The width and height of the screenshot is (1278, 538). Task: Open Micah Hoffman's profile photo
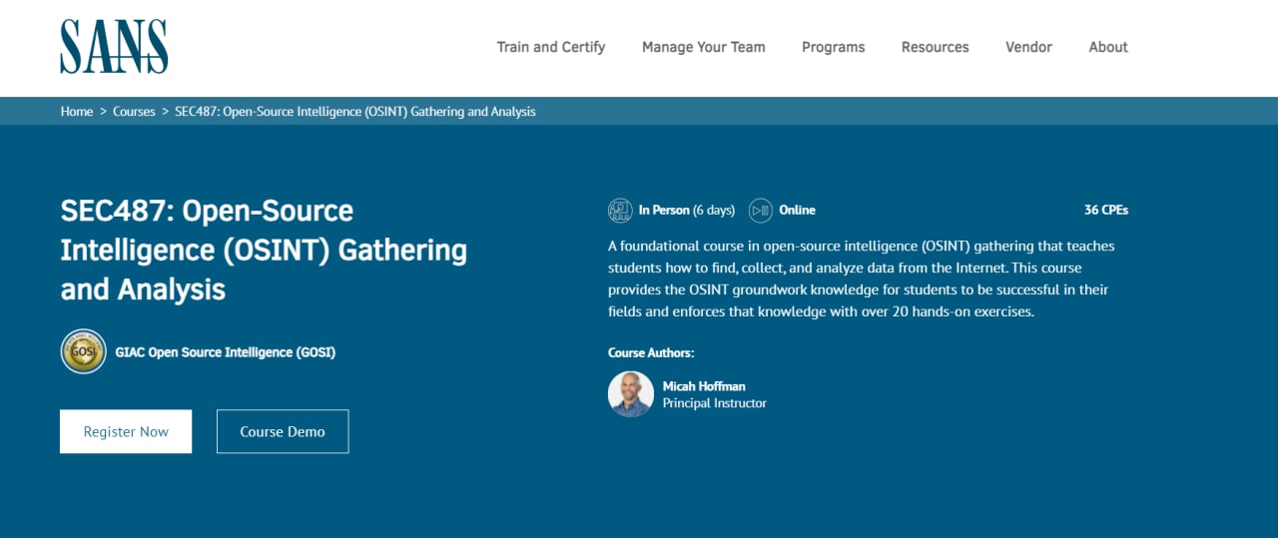(x=631, y=394)
